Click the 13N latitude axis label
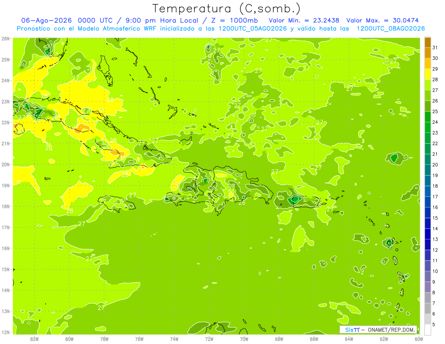 [5, 311]
